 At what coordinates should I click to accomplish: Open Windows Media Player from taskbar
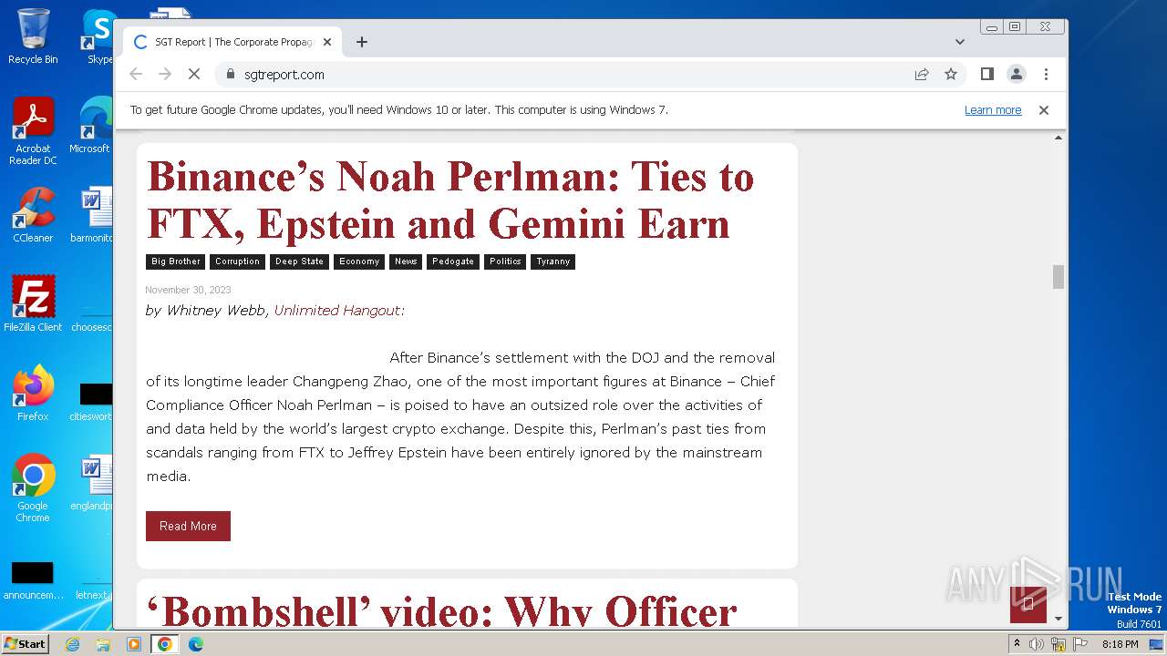133,644
